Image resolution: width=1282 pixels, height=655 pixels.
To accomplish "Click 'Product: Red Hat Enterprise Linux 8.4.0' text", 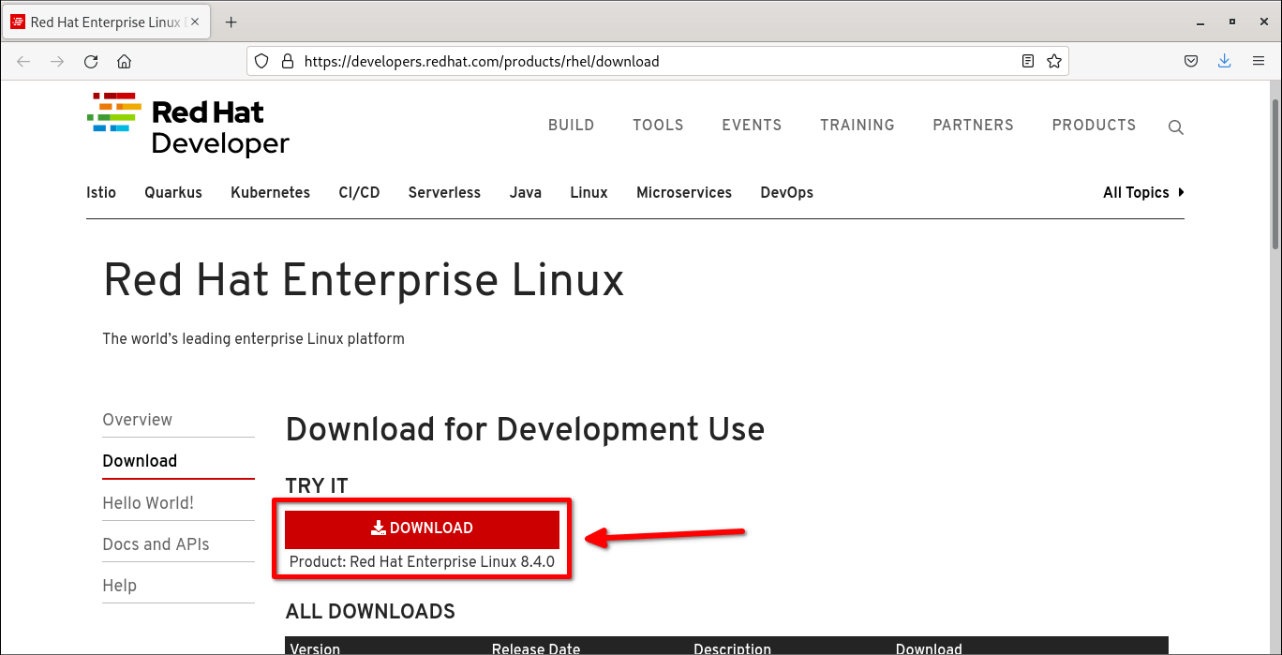I will (422, 562).
